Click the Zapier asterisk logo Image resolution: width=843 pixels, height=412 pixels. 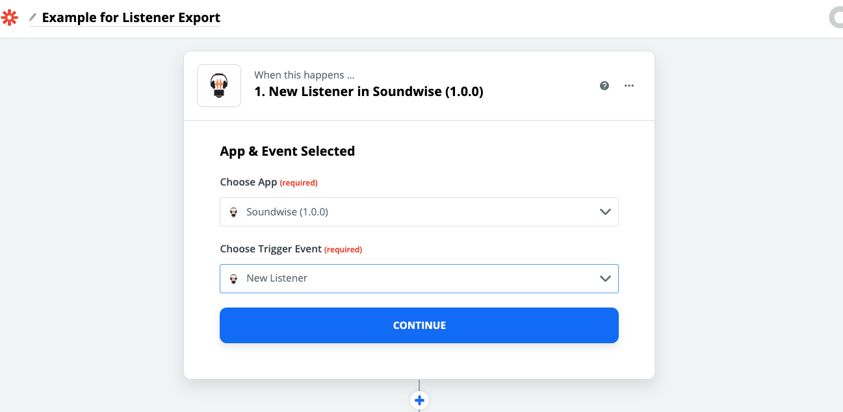pos(10,18)
